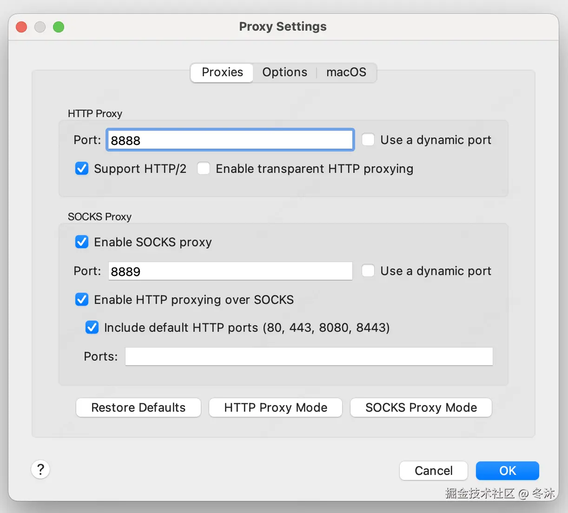Check SOCKS Proxy's Use a dynamic port
The height and width of the screenshot is (513, 568).
(368, 271)
